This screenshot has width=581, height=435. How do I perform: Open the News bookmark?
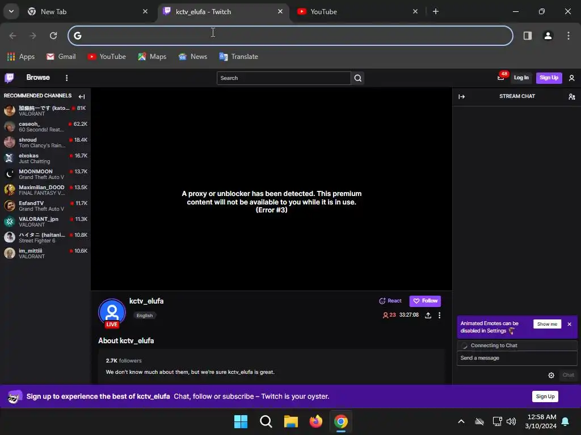[193, 57]
